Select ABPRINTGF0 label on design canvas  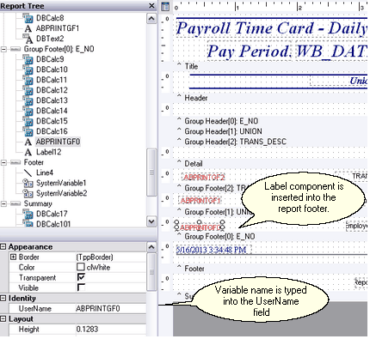[200, 227]
